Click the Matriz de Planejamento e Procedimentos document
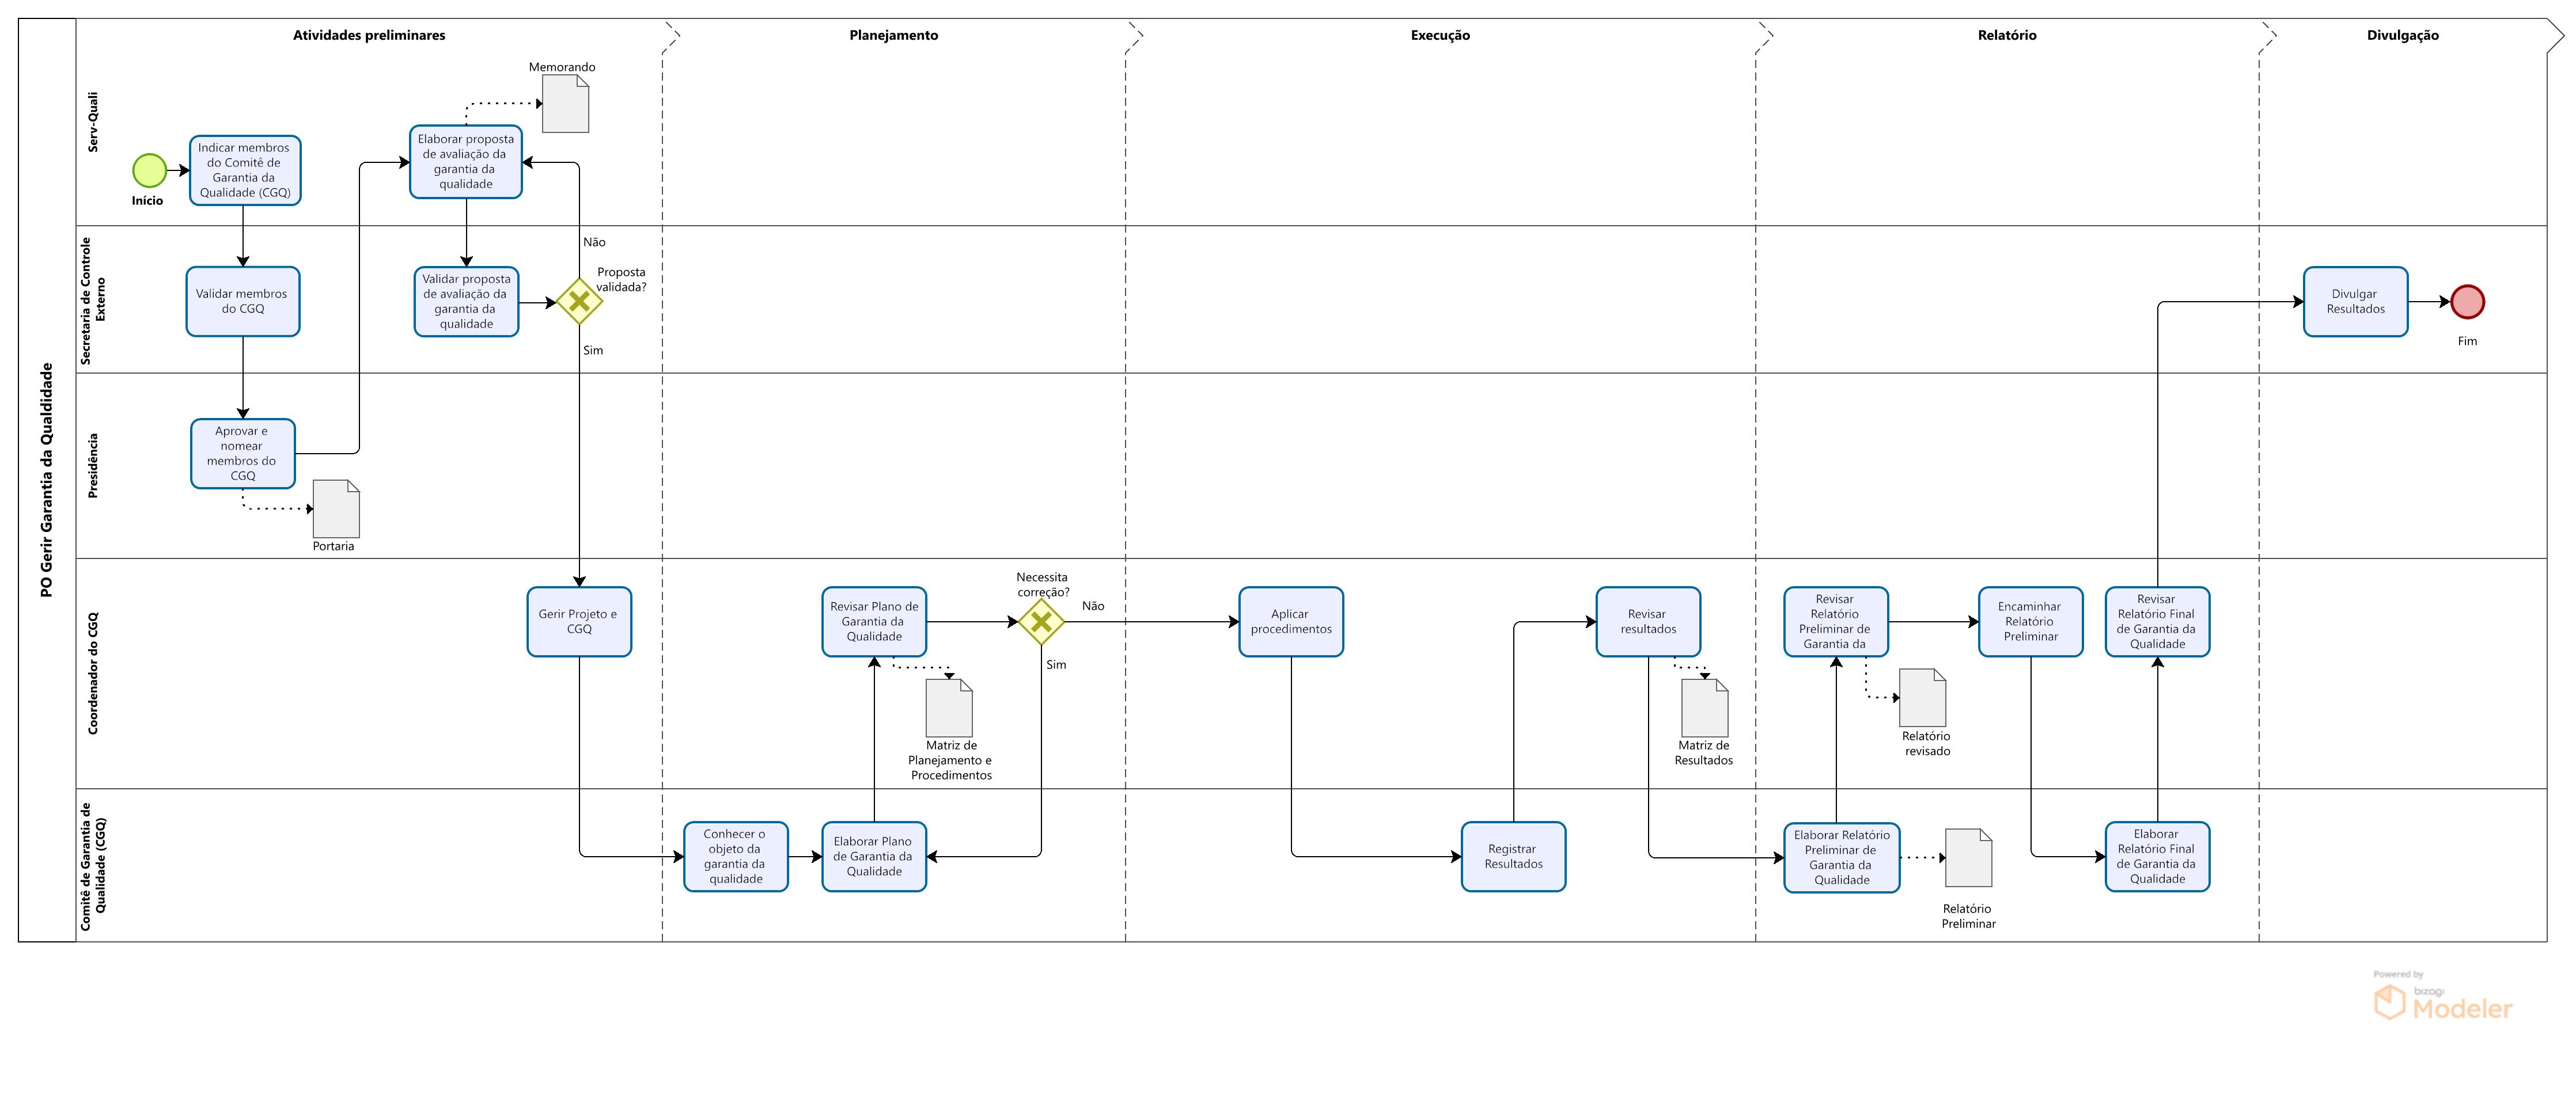The width and height of the screenshot is (2576, 1110). [x=949, y=708]
